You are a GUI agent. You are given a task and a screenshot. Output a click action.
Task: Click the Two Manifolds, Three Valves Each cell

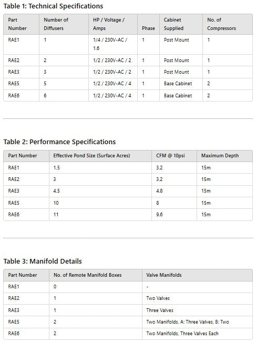(182, 334)
